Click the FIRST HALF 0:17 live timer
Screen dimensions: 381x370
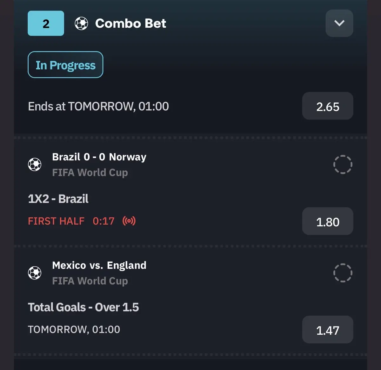click(x=71, y=221)
